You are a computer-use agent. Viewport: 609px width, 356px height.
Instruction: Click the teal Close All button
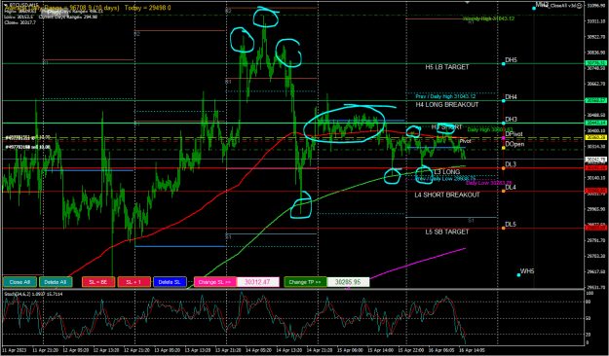[19, 282]
